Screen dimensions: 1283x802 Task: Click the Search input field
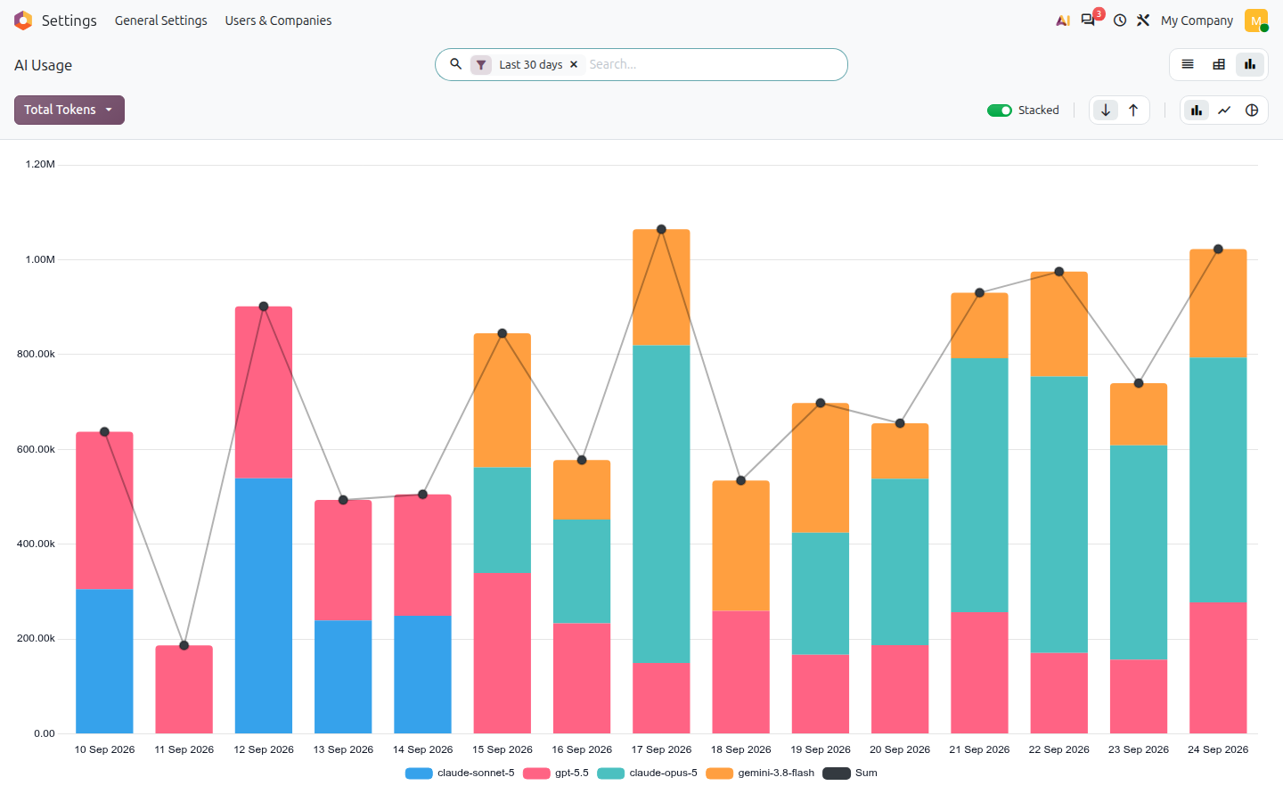click(x=713, y=64)
